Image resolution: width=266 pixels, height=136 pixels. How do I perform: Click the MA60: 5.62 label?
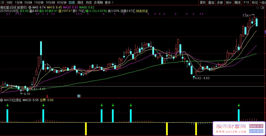(x=87, y=7)
